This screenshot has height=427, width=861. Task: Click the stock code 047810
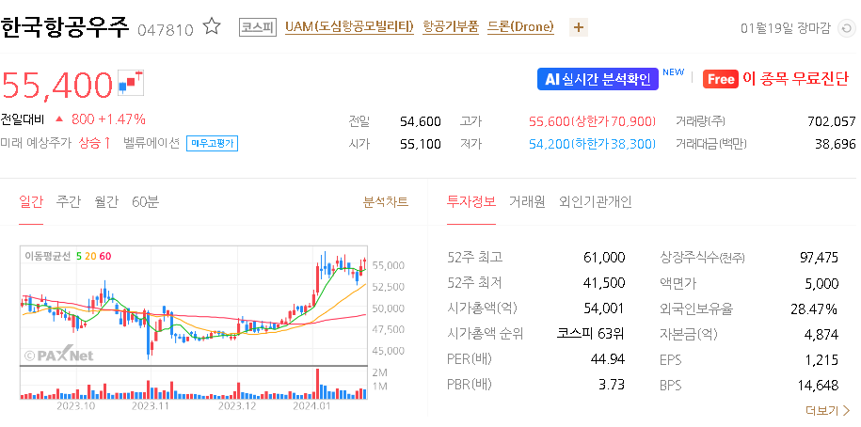point(166,30)
